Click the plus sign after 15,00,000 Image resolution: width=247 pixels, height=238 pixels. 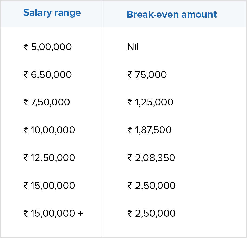click(x=80, y=213)
